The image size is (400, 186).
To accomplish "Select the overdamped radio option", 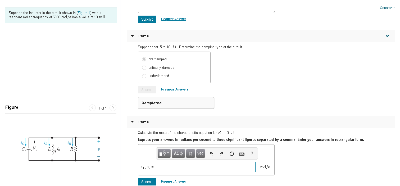I will 144,59.
